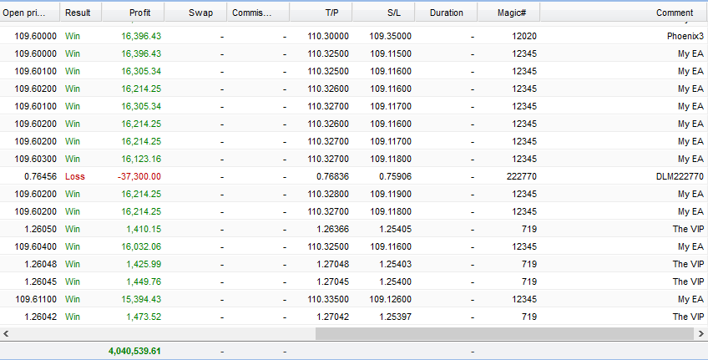Image resolution: width=708 pixels, height=360 pixels.
Task: Select T/P value 110.33500
Action: [x=328, y=300]
